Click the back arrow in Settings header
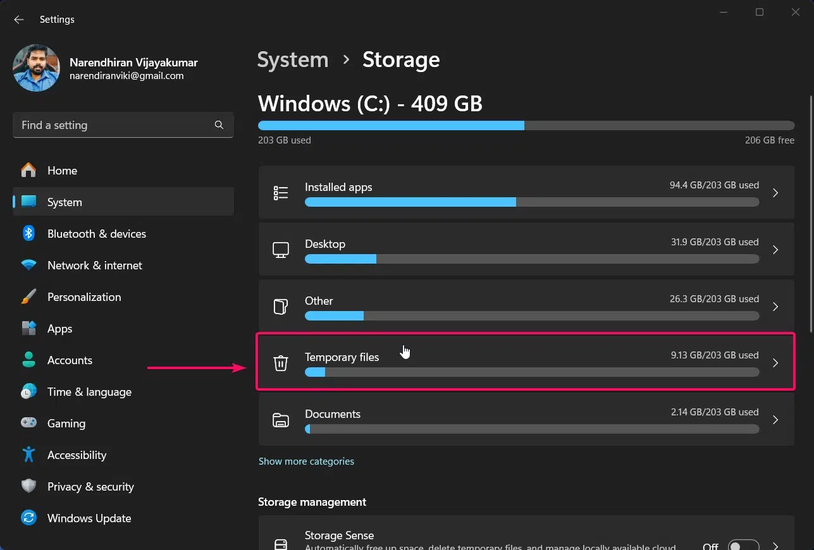Viewport: 814px width, 550px height. click(x=19, y=20)
